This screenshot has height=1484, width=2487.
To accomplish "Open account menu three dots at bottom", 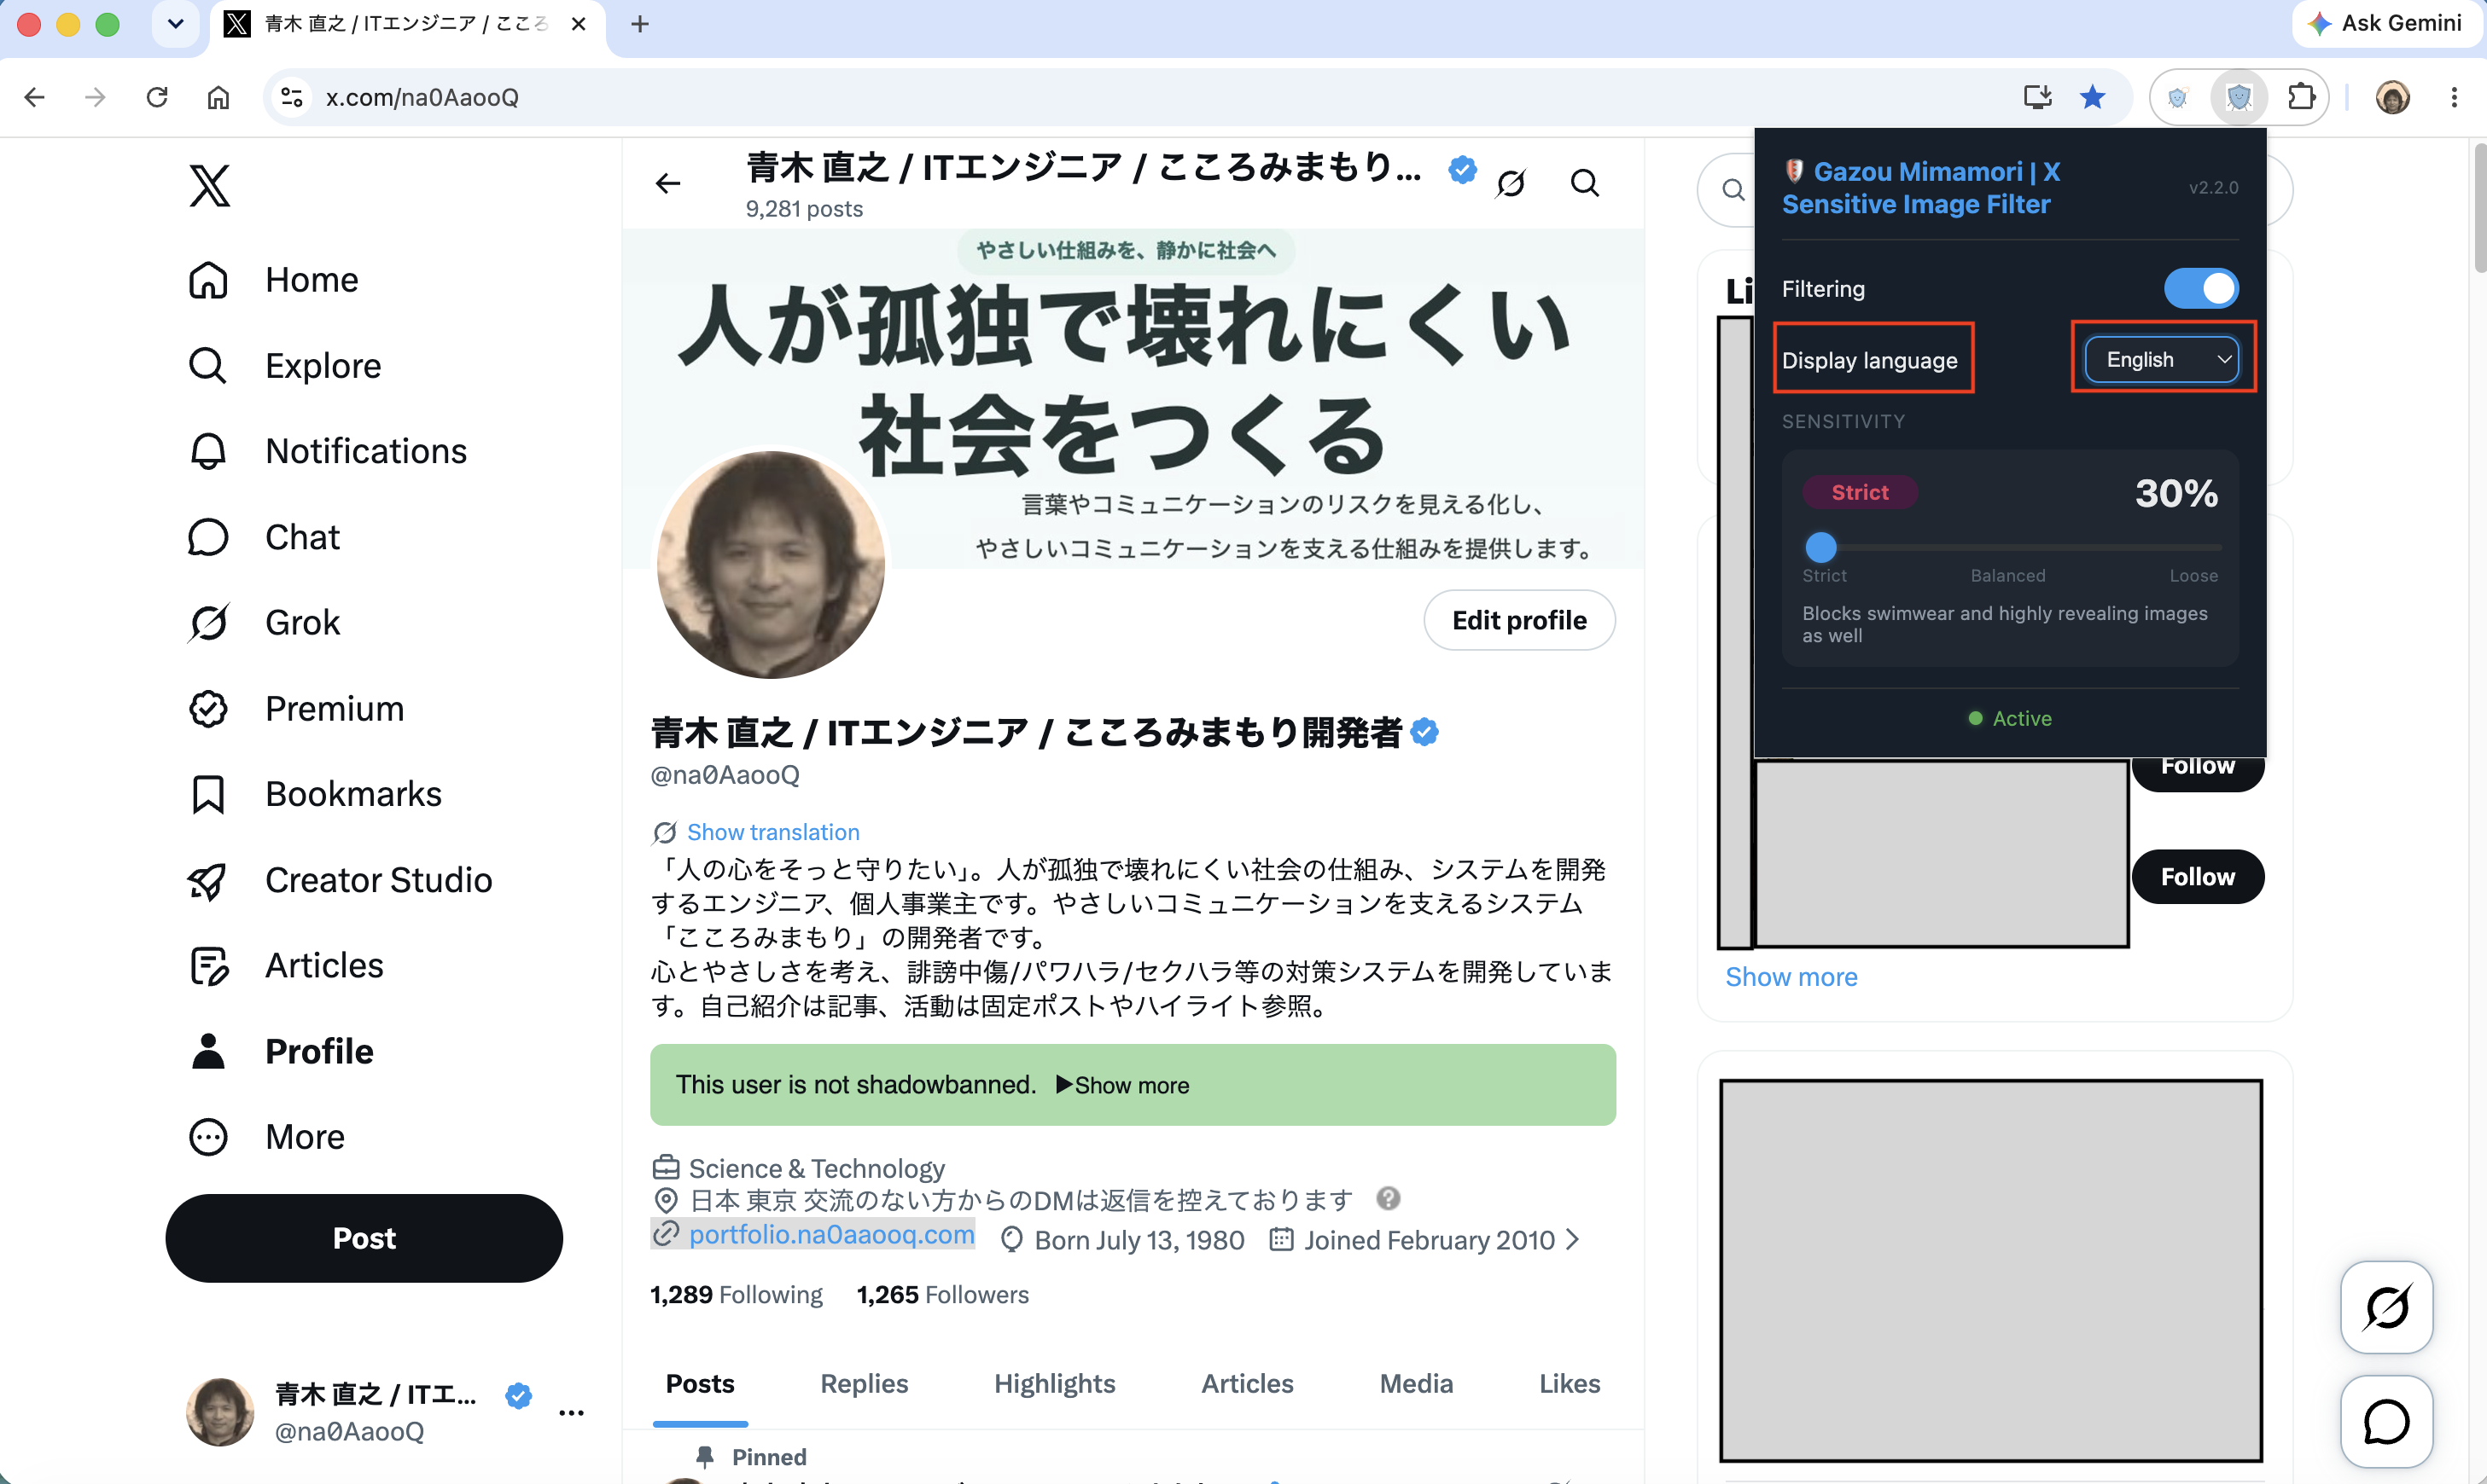I will pos(571,1412).
